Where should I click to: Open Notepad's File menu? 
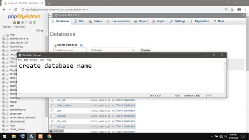[20, 60]
